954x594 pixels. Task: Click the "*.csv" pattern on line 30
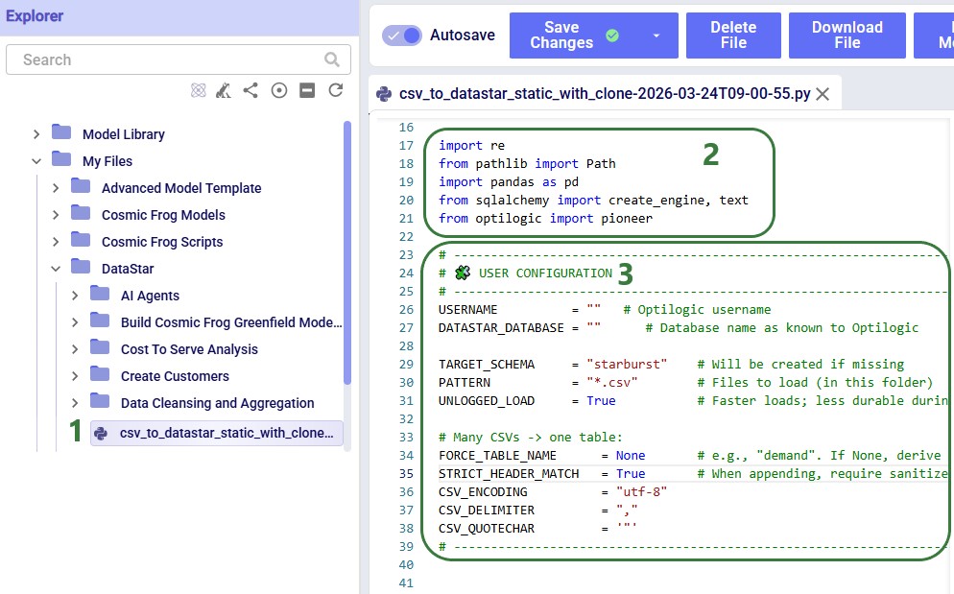612,382
